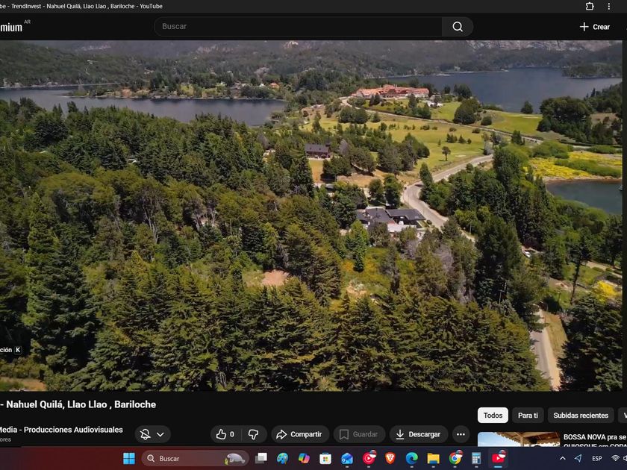The image size is (627, 470).
Task: Select the Para ti filter chip
Action: coord(528,416)
